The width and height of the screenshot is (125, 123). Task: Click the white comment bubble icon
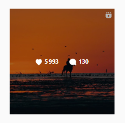click(73, 62)
